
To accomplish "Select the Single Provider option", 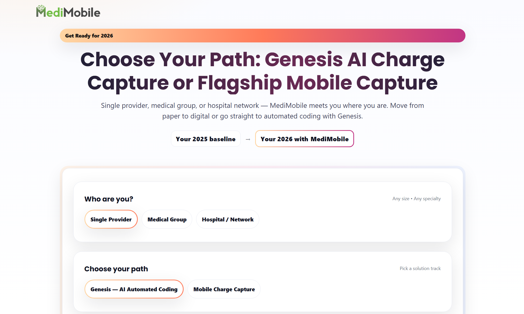I will click(111, 219).
